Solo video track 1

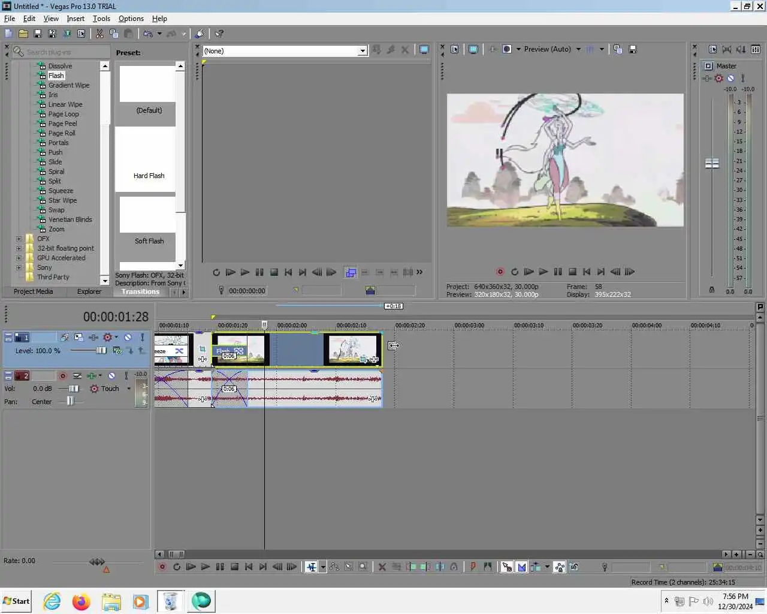[143, 338]
